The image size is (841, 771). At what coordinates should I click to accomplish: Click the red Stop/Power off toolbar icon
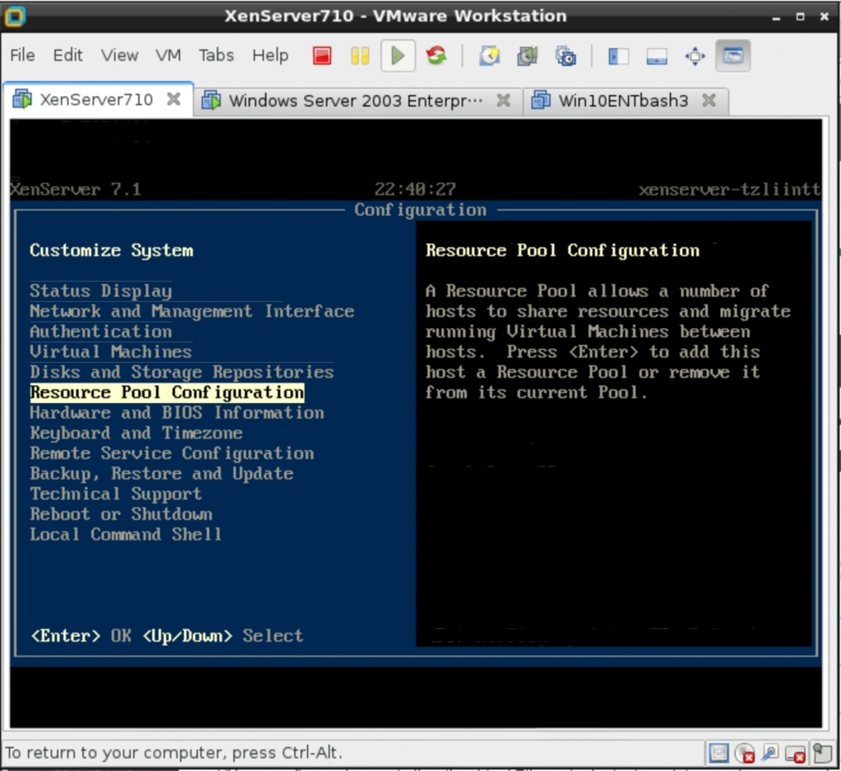click(x=322, y=55)
